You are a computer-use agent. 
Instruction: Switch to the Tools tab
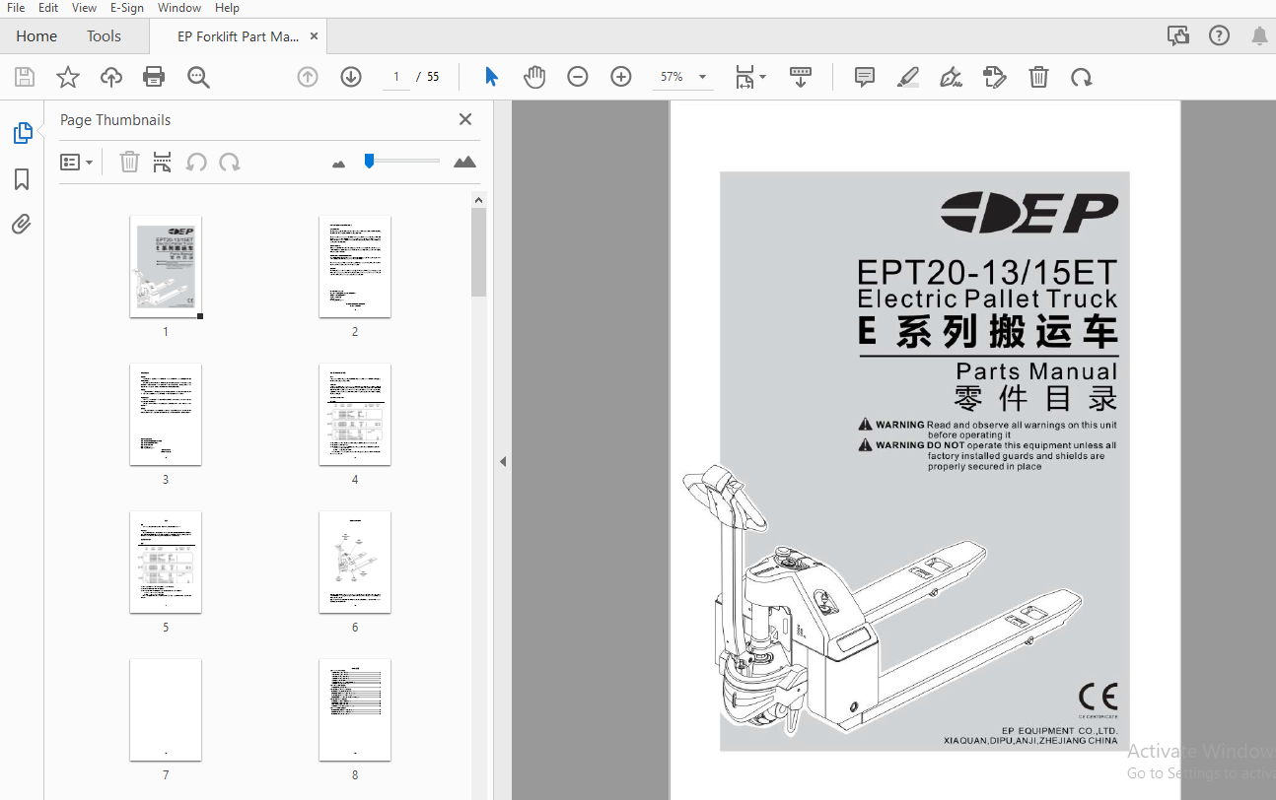pyautogui.click(x=104, y=36)
